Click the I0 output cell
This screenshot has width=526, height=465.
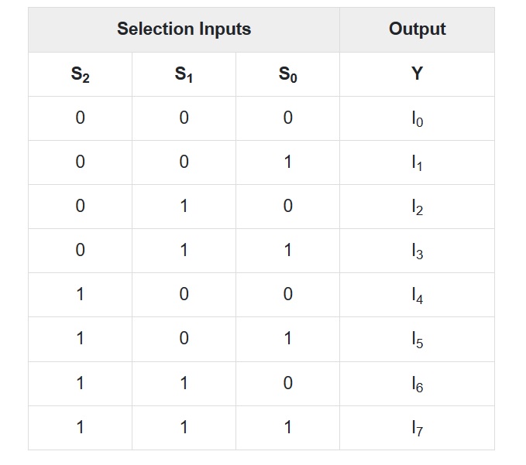(417, 118)
